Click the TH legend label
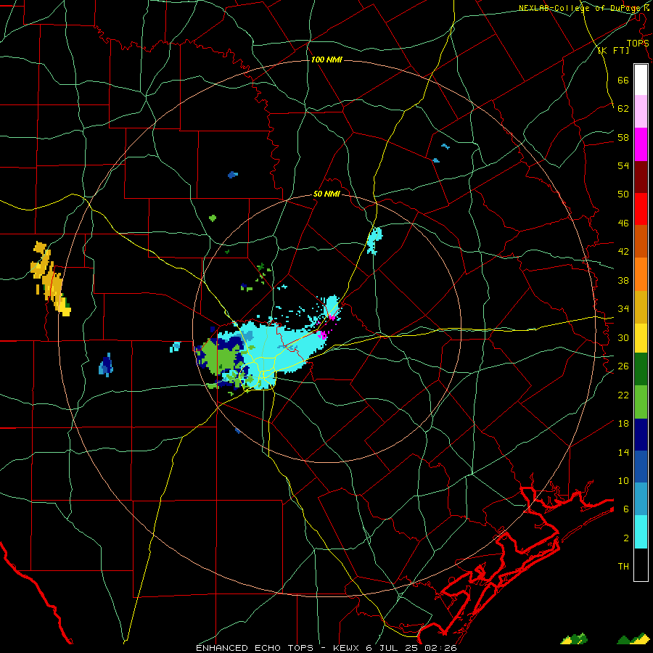This screenshot has height=653, width=653. (x=623, y=566)
